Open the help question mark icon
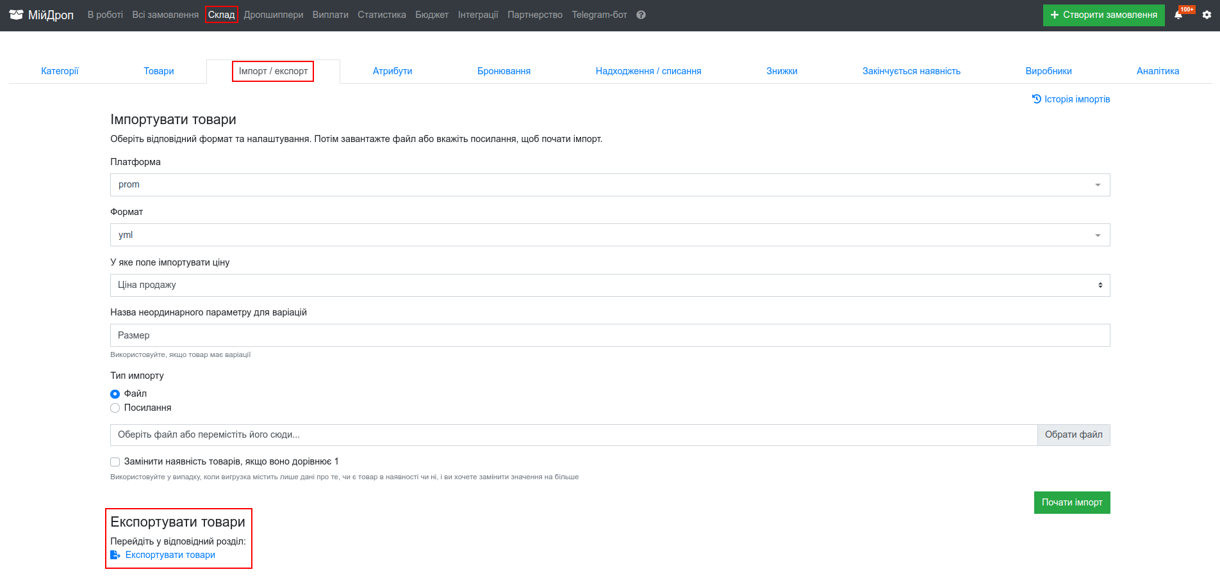 click(x=641, y=15)
